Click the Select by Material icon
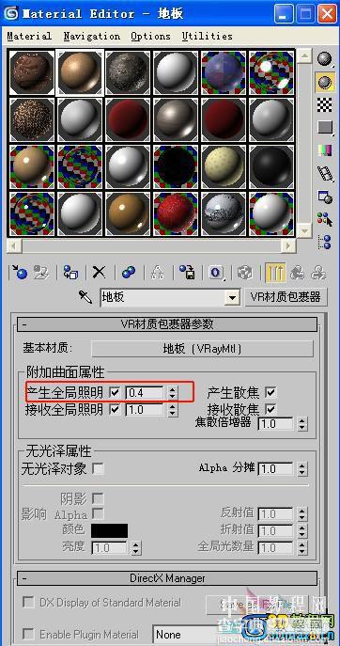This screenshot has height=646, width=340. click(325, 220)
